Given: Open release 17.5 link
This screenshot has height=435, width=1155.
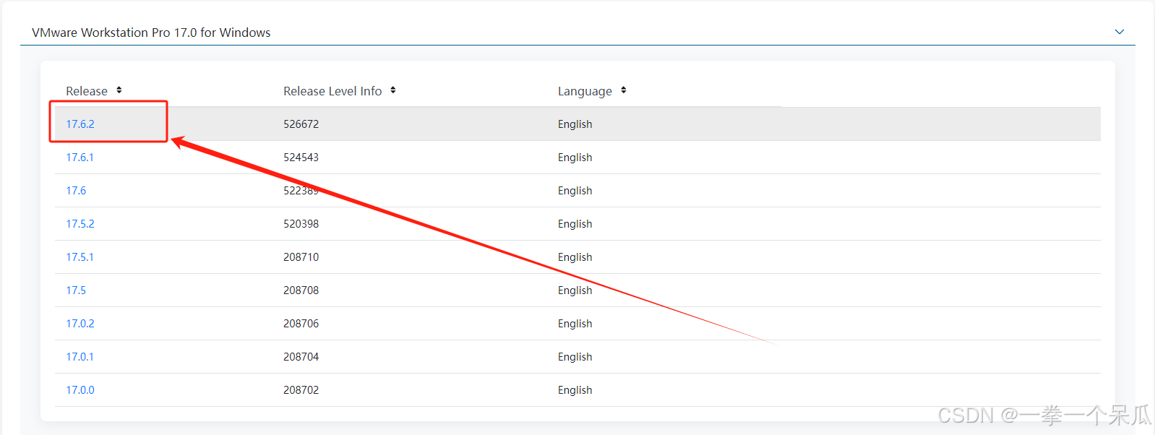Looking at the screenshot, I should [76, 290].
